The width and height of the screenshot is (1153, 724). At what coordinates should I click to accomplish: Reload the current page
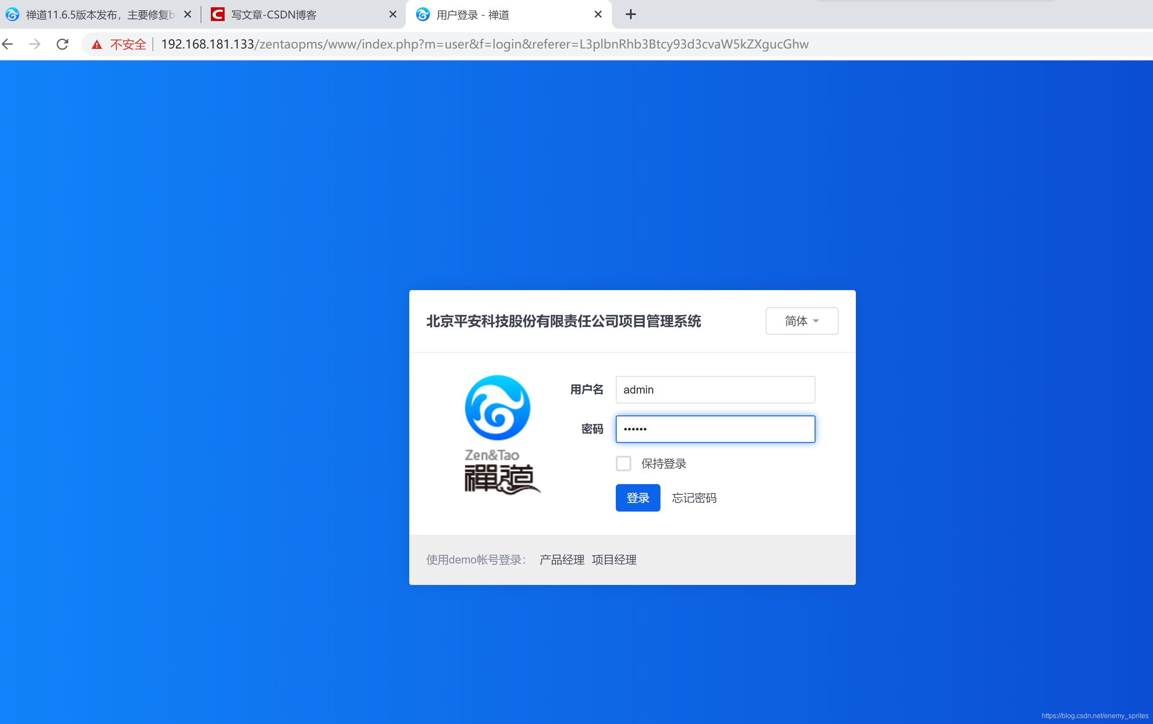pos(63,44)
